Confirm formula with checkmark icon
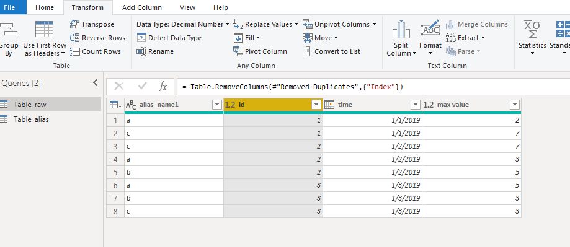Viewport: 570px width, 247px height. click(142, 86)
